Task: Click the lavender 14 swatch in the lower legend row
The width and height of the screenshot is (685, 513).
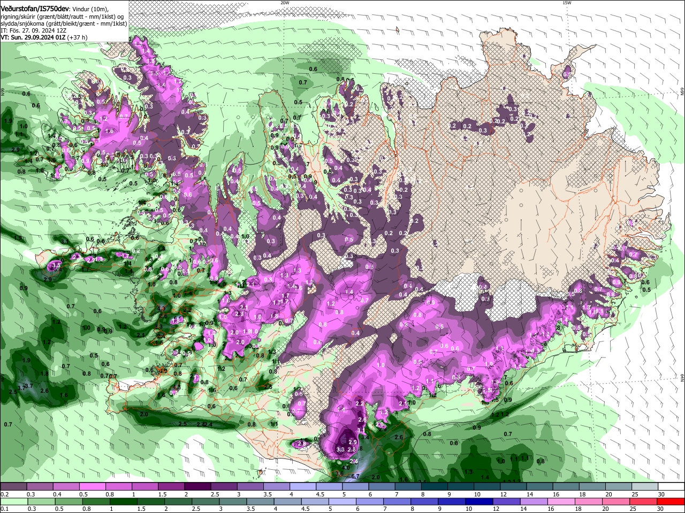Action: click(x=534, y=502)
